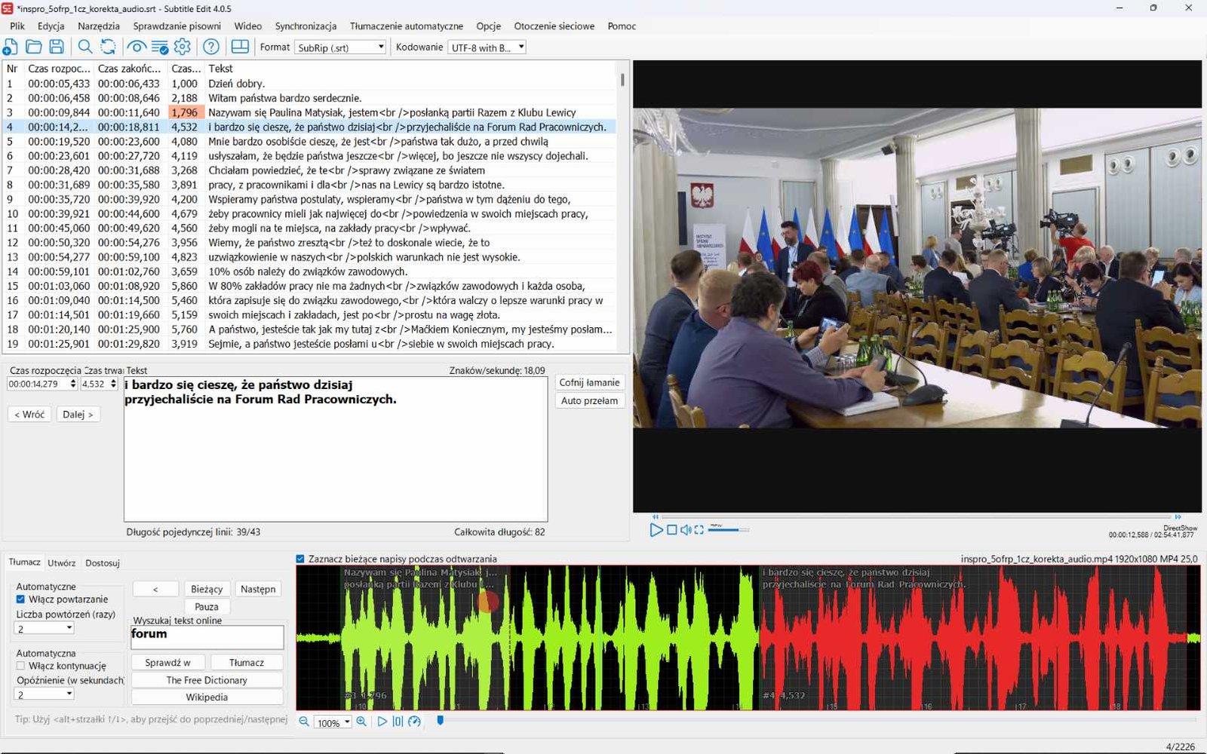1207x754 pixels.
Task: Click the waveform center-position bracket icon
Action: (398, 722)
